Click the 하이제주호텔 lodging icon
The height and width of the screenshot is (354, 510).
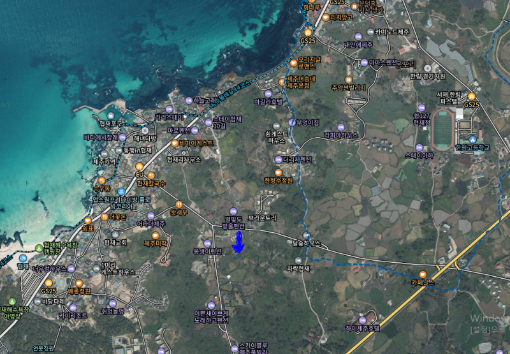point(361,321)
